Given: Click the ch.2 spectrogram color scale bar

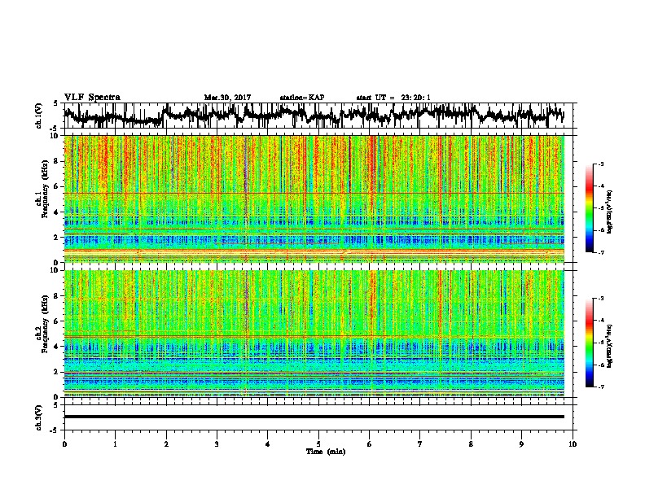Looking at the screenshot, I should [x=589, y=343].
